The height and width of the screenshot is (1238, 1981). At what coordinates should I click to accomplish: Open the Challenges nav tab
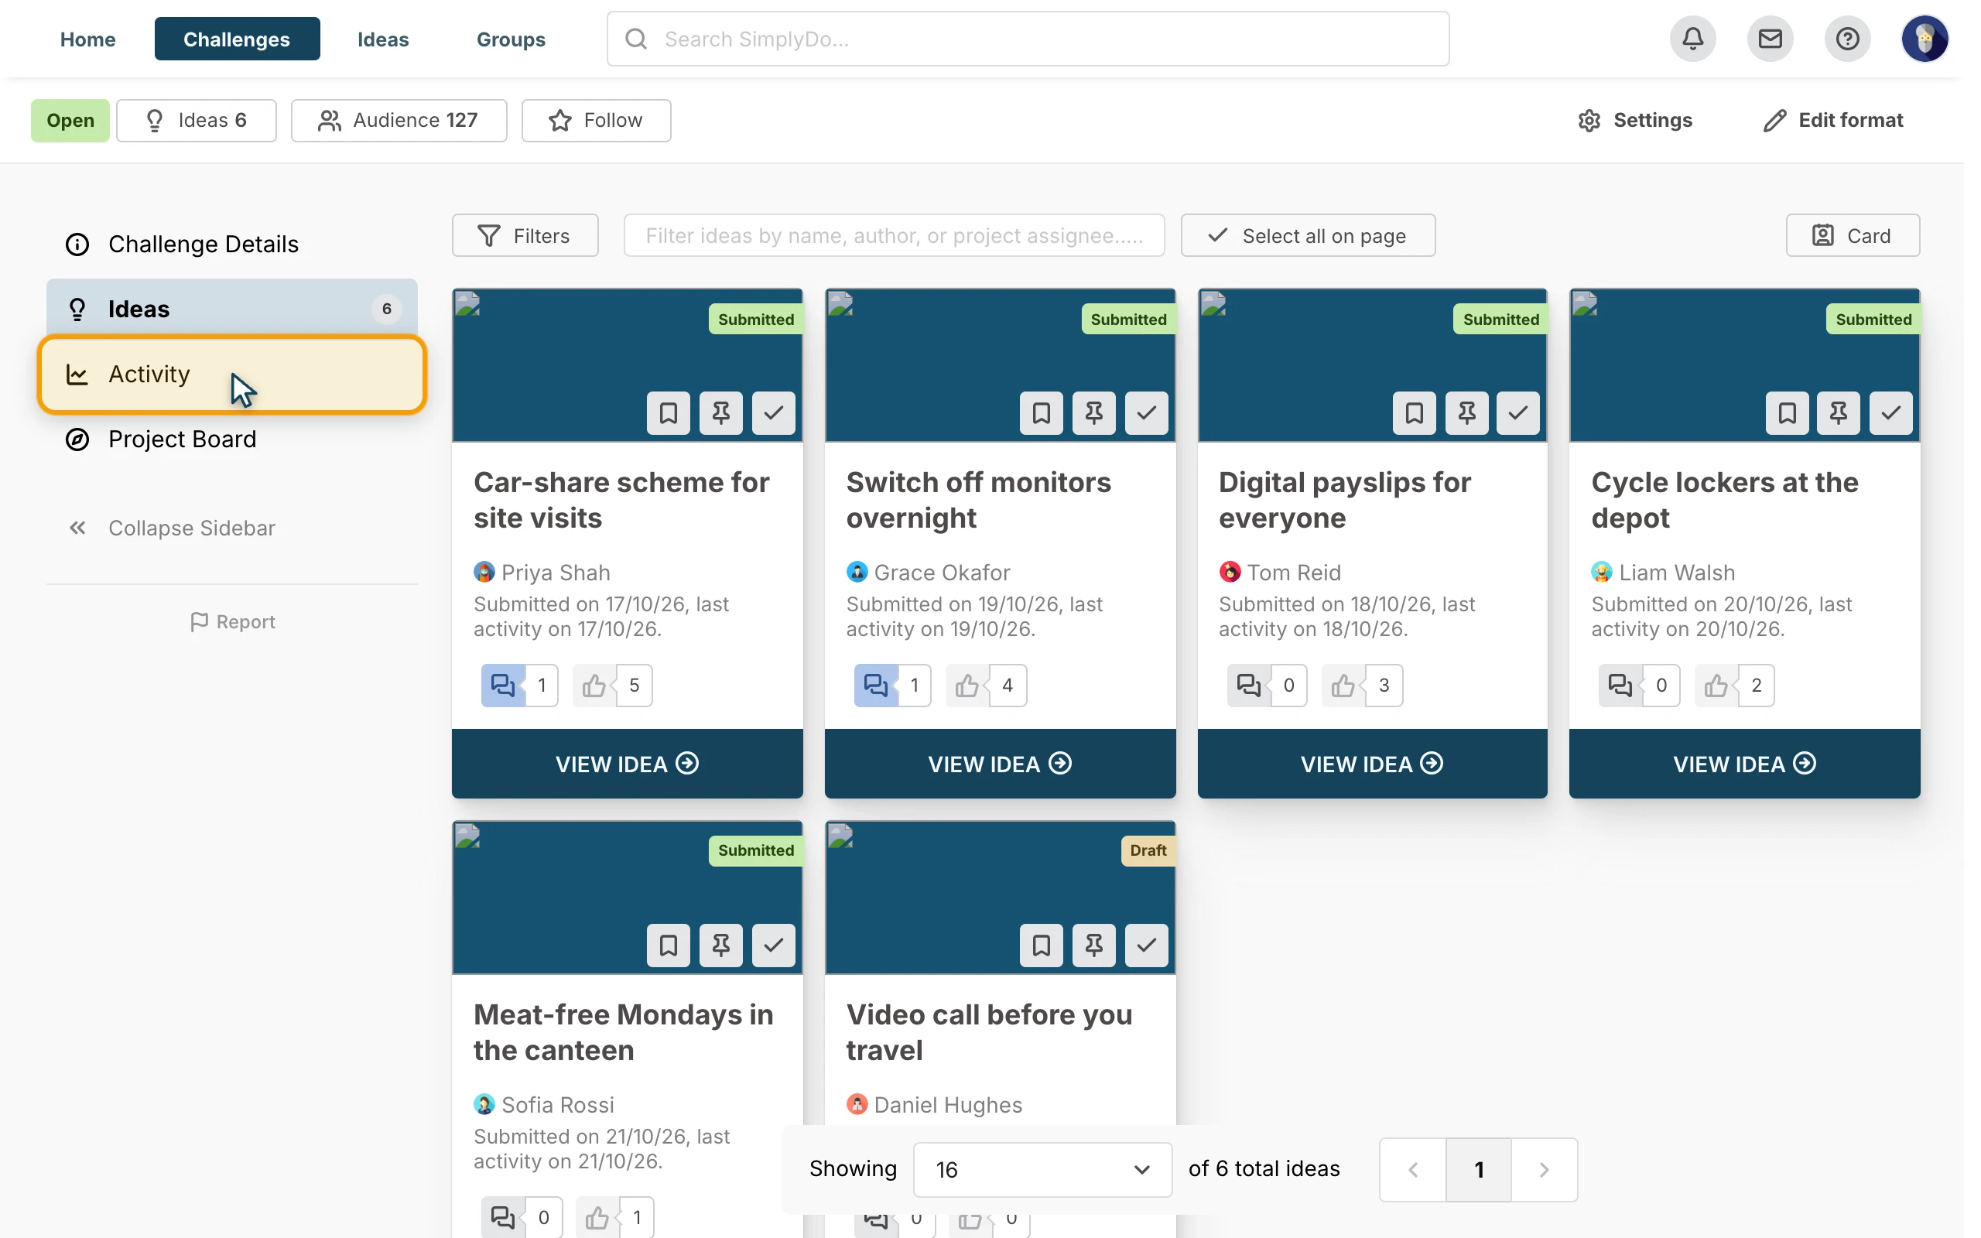[x=237, y=39]
